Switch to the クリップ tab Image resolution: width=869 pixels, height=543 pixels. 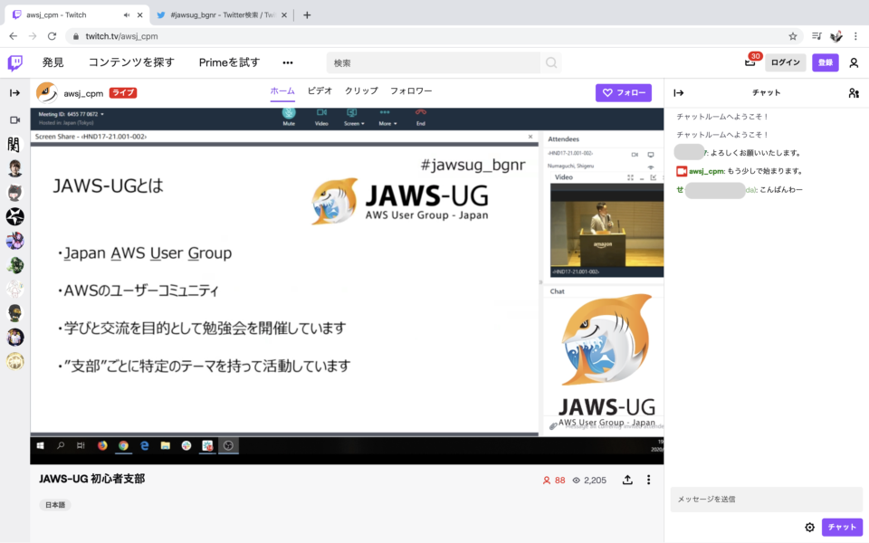pyautogui.click(x=361, y=90)
